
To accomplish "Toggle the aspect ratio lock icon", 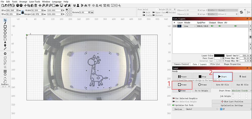I will pos(23,12).
